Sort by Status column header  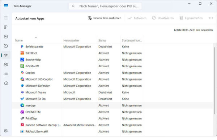pyautogui.click(x=102, y=40)
